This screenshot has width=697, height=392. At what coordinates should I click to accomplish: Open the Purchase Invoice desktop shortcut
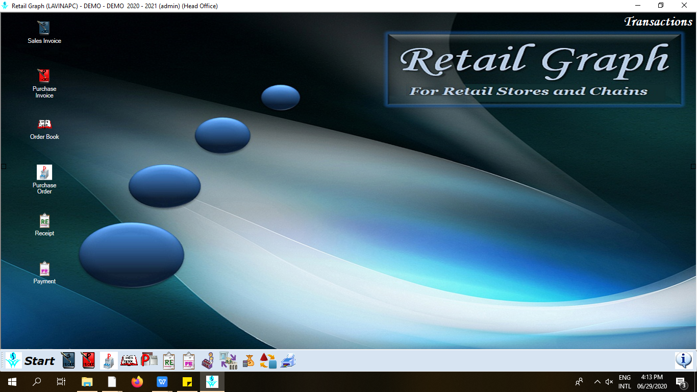pyautogui.click(x=44, y=83)
